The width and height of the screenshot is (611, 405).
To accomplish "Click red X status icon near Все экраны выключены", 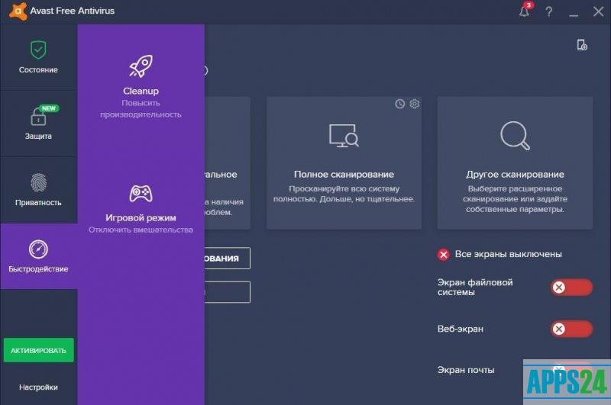I will coord(444,255).
